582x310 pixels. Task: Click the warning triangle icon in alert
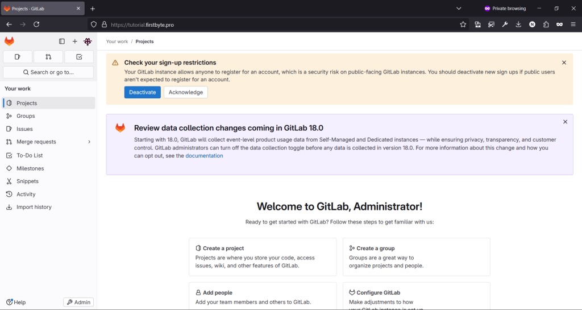click(x=115, y=63)
